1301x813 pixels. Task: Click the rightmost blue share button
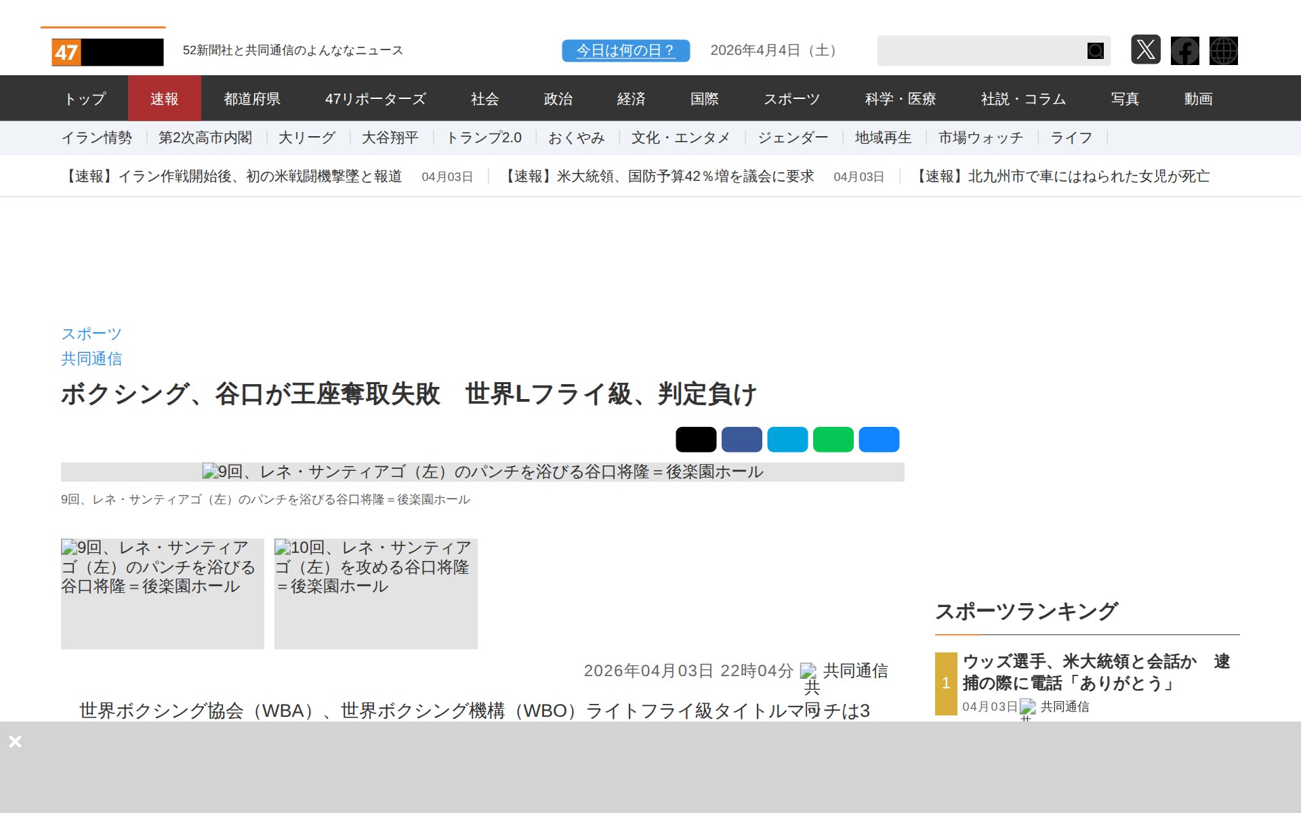(879, 440)
